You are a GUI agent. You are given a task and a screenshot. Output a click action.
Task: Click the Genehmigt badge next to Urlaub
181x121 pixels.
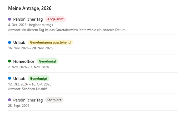tap(39, 78)
